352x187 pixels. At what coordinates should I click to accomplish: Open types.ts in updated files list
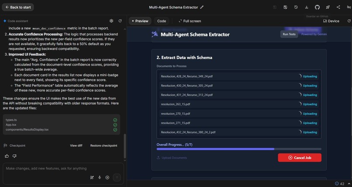11,120
